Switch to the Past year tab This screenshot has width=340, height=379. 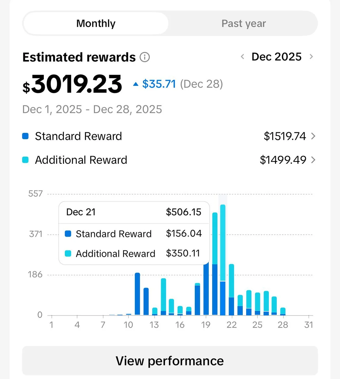[244, 24]
